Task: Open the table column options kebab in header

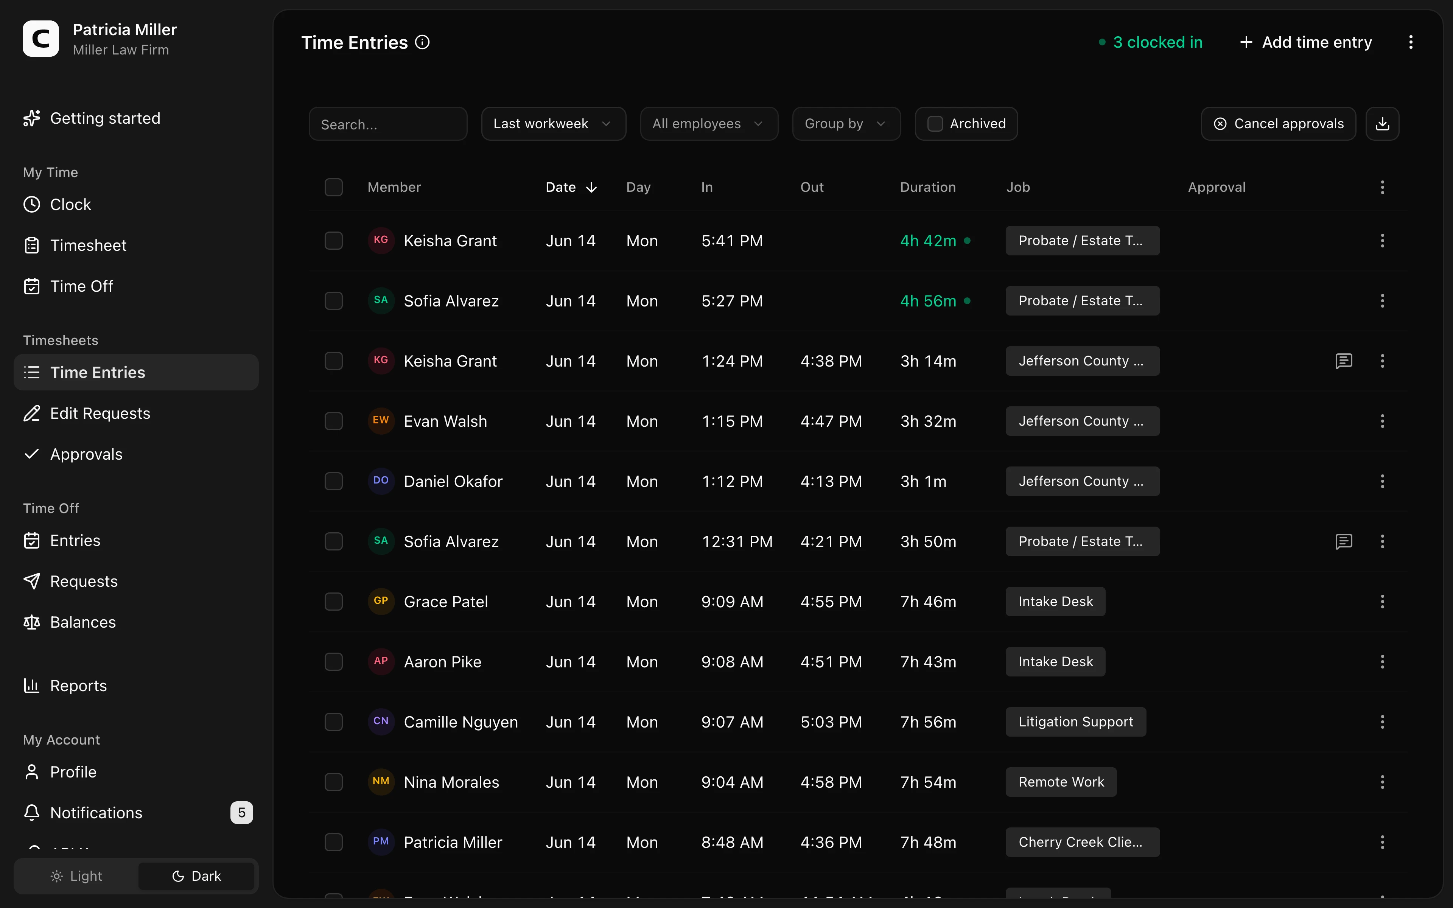Action: (1382, 187)
